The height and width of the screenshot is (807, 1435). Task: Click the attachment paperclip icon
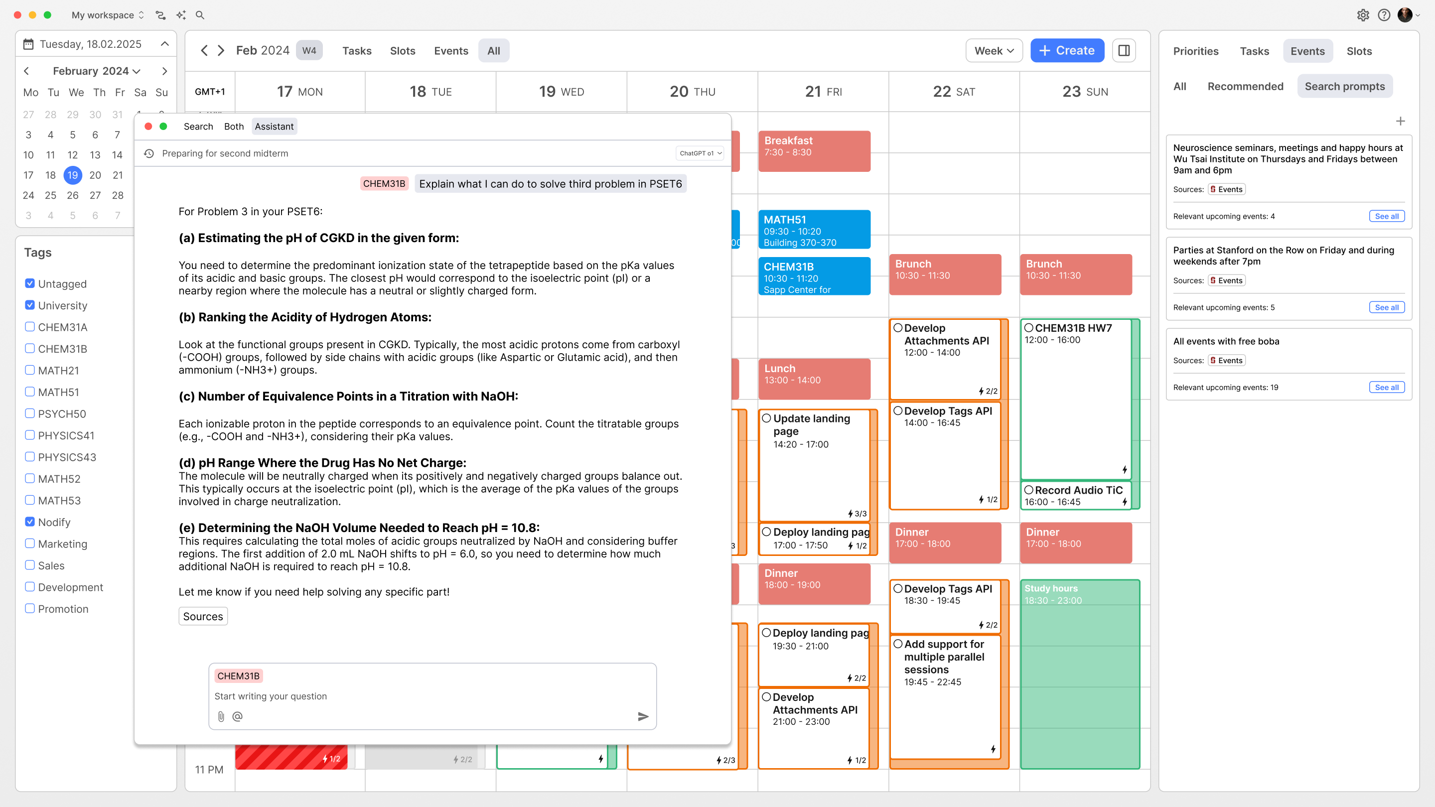tap(221, 717)
